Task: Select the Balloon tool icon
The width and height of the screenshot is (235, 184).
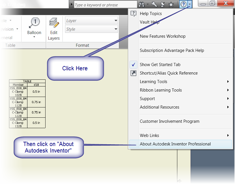Action: 34,22
